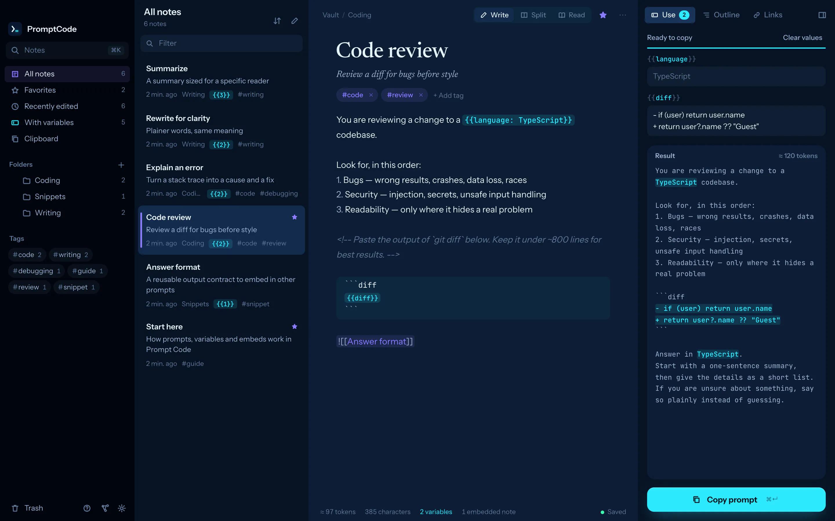
Task: Click the Answer format embed link
Action: (x=375, y=341)
